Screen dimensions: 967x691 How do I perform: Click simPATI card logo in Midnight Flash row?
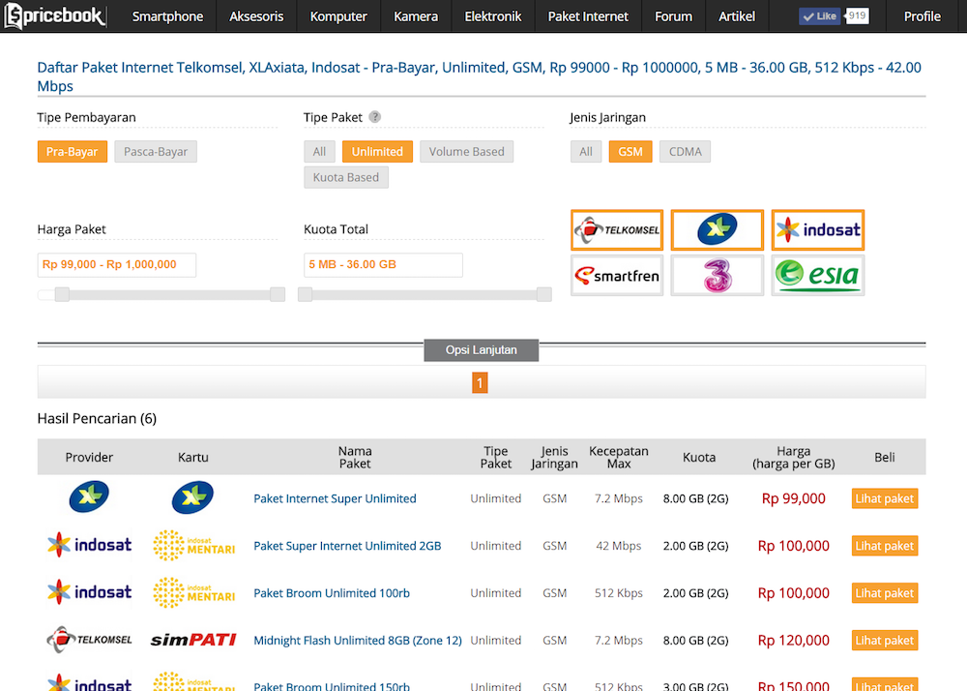pyautogui.click(x=193, y=641)
